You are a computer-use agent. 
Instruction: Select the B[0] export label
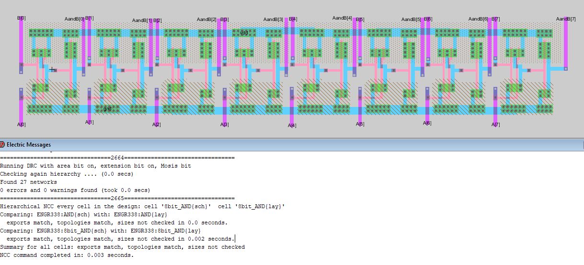pyautogui.click(x=21, y=18)
